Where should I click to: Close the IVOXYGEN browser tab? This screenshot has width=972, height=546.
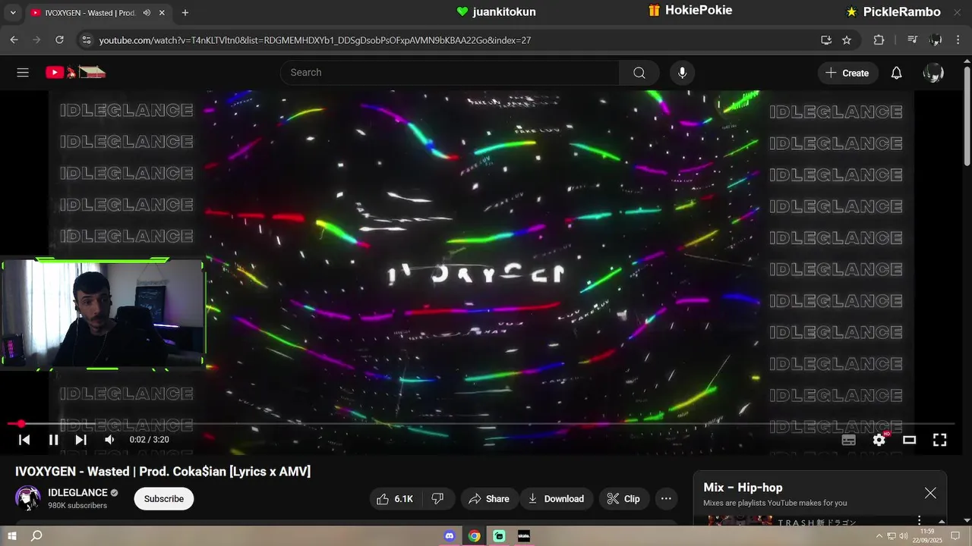tap(162, 13)
